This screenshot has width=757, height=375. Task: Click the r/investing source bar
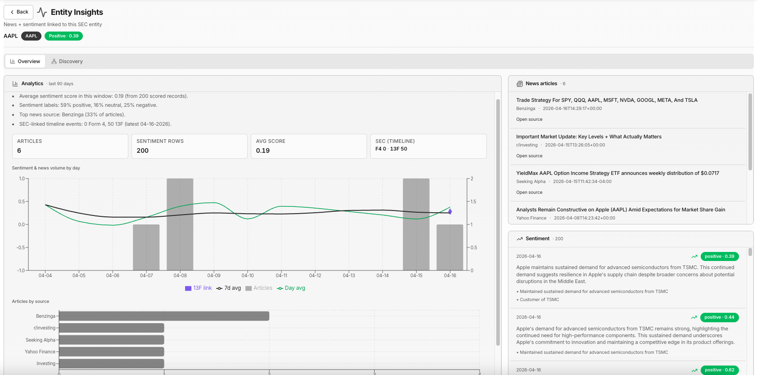pyautogui.click(x=112, y=328)
